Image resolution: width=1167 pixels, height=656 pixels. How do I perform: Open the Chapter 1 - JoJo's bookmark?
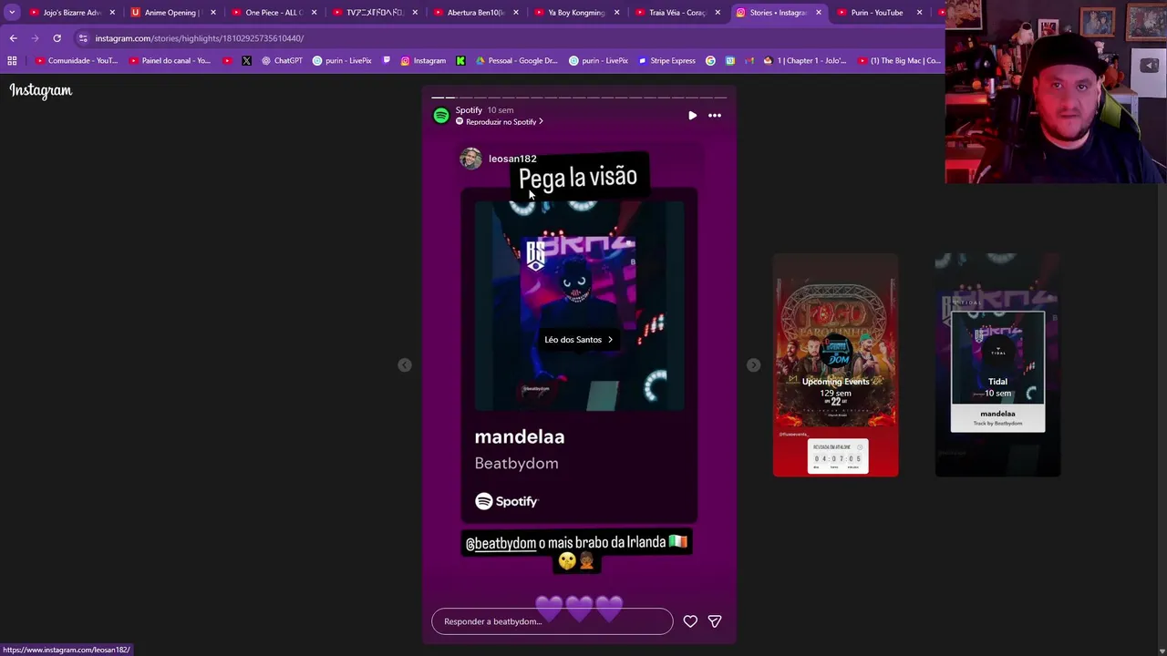point(805,61)
